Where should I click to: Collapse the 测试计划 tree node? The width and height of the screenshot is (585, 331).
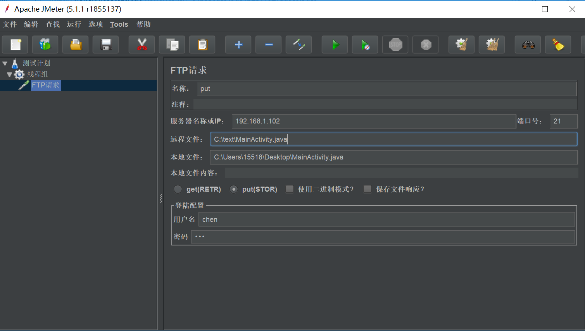[5, 63]
